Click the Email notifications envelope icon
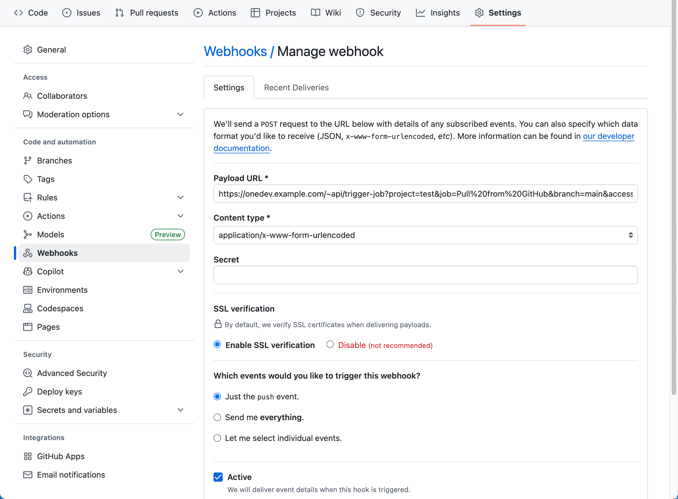The image size is (678, 499). click(27, 475)
